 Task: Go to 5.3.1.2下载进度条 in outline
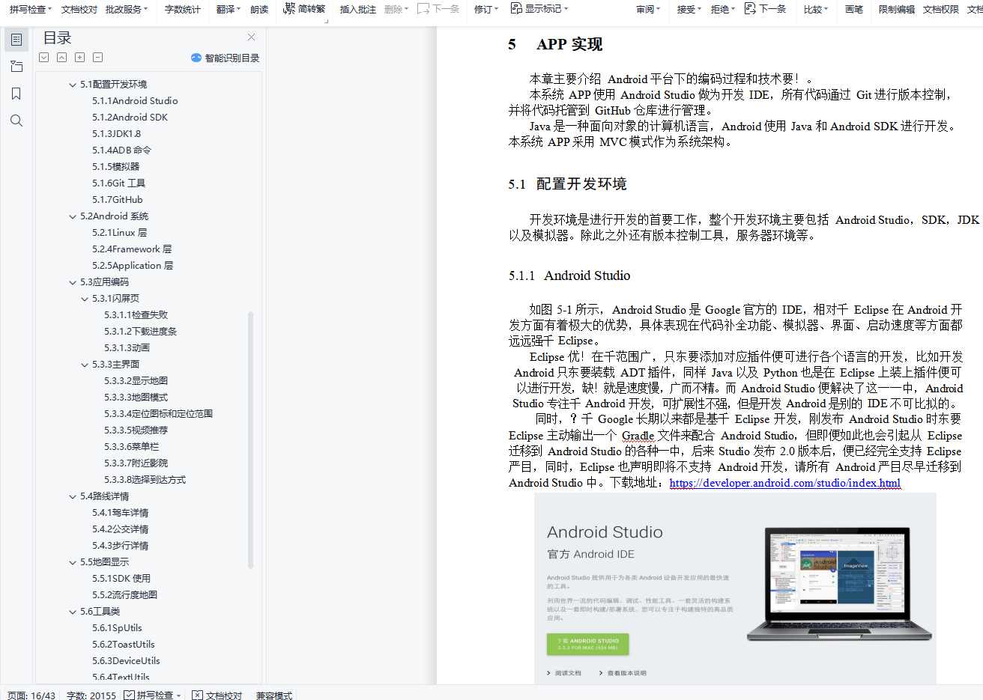(x=141, y=332)
